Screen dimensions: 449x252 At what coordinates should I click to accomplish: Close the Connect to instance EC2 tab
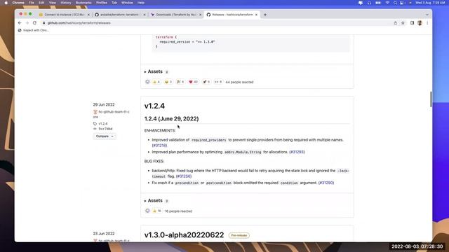(x=88, y=15)
